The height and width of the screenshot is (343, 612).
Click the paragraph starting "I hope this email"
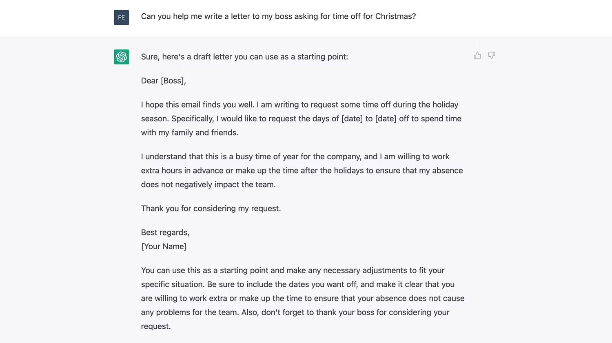301,119
